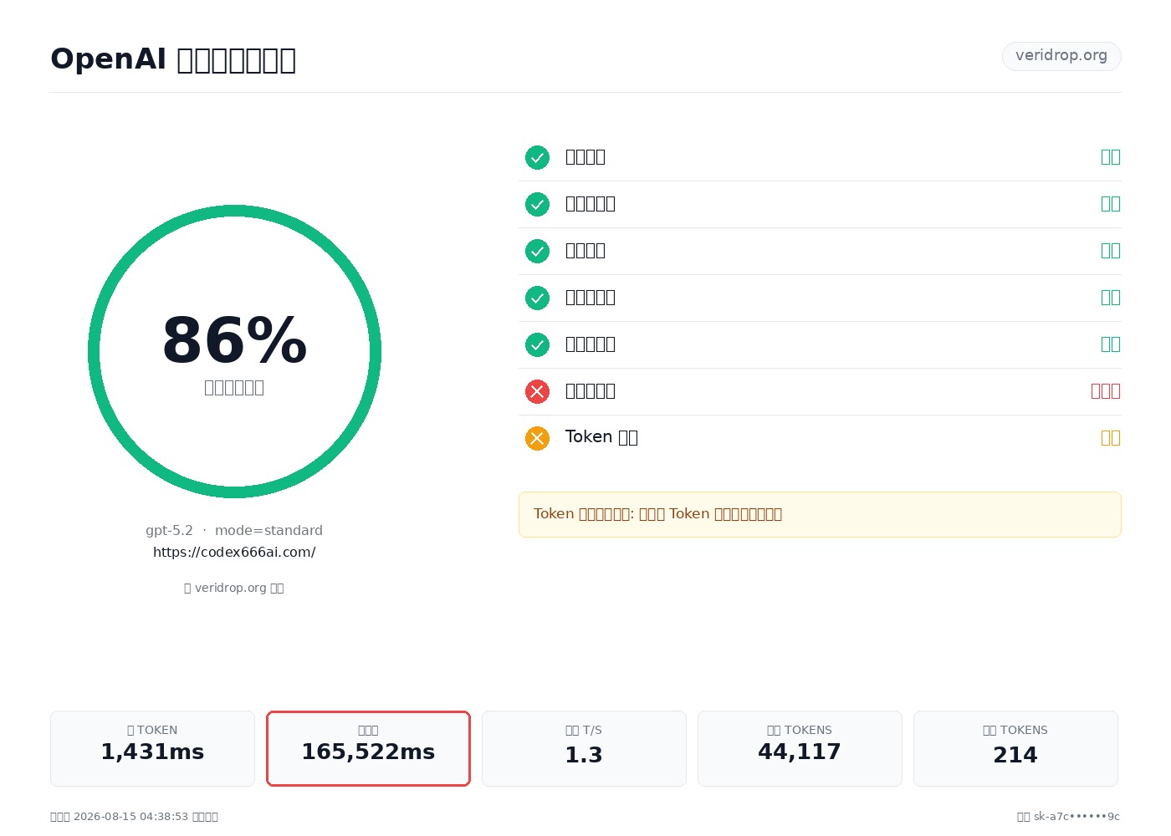Click the yellow Token warning banner

click(x=820, y=514)
